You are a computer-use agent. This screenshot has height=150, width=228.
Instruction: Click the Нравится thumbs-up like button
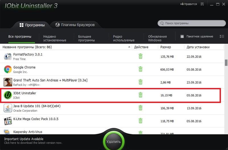pyautogui.click(x=189, y=4)
